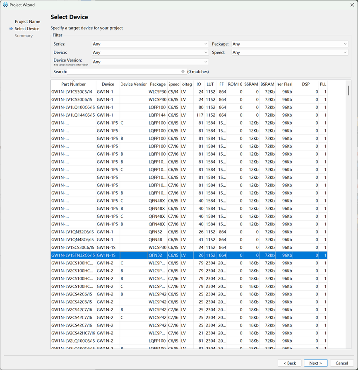This screenshot has height=370, width=358.
Task: Sort the list by LUT column header
Action: [210, 84]
